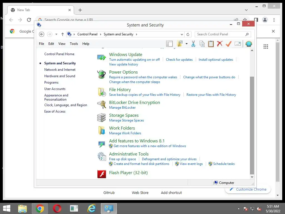Click the Control Panel back arrow
Image resolution: width=285 pixels, height=214 pixels.
[x=42, y=34]
